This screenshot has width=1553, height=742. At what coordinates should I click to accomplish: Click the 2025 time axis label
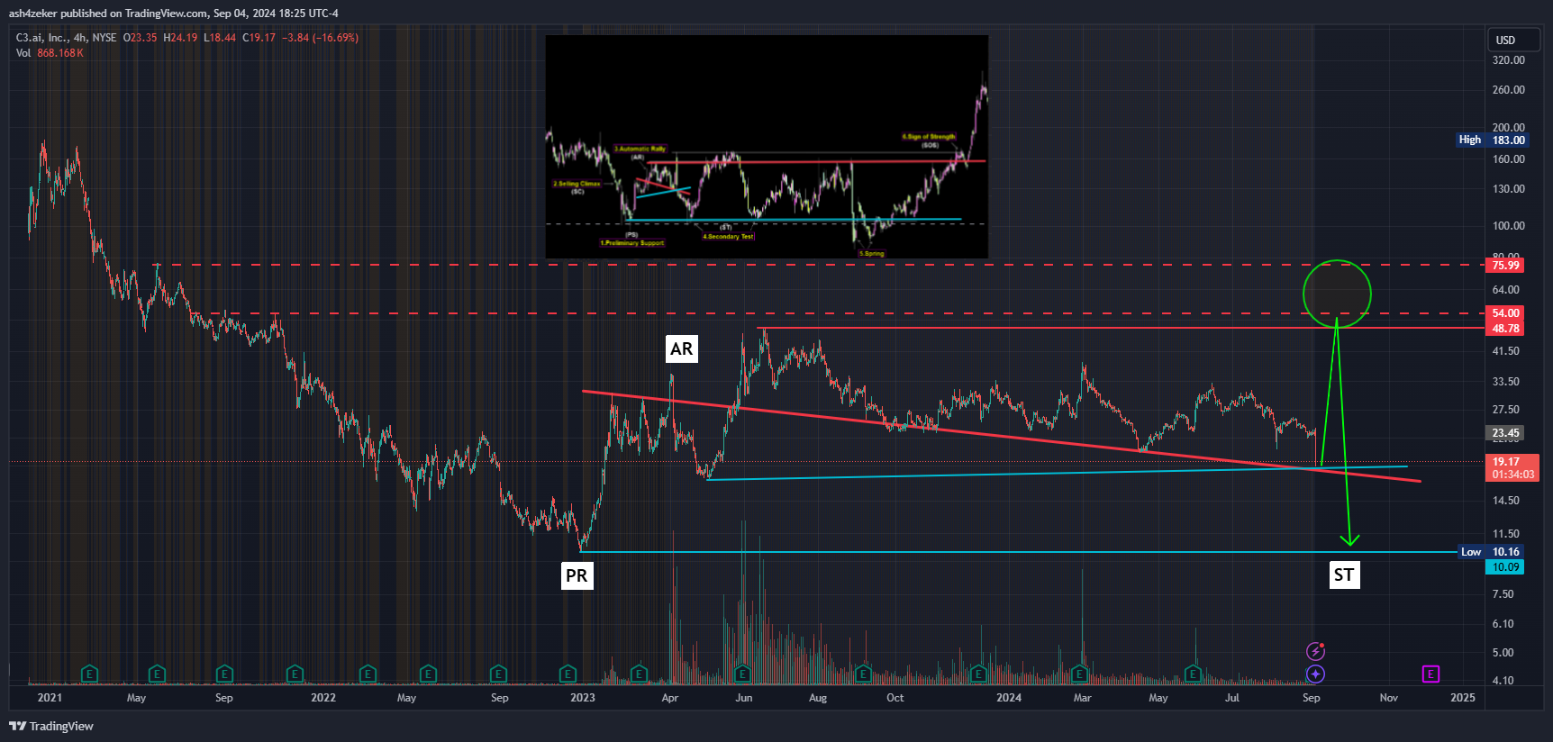point(1463,698)
